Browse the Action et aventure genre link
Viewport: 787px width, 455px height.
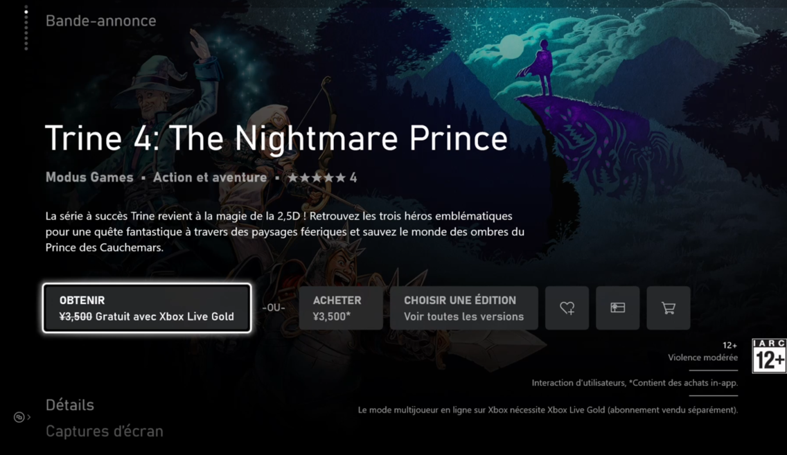[210, 177]
